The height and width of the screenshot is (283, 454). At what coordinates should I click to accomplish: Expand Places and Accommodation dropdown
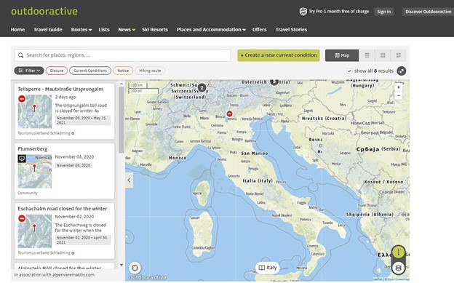click(x=211, y=30)
